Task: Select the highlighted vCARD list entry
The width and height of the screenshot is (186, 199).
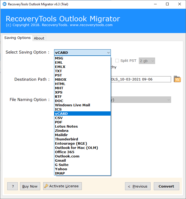Action: point(82,113)
